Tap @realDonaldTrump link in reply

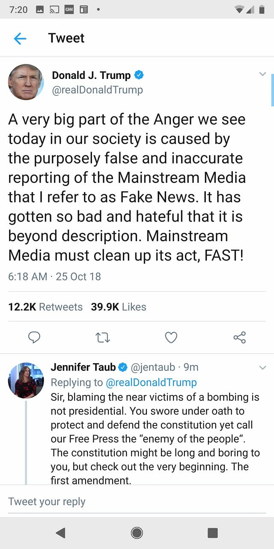[151, 382]
